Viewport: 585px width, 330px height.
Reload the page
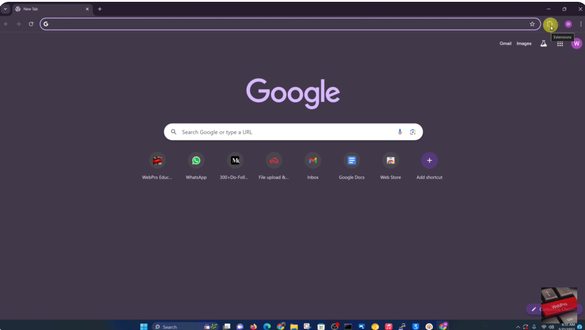[x=31, y=24]
